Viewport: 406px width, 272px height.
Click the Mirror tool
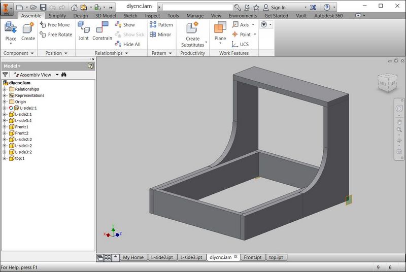(x=160, y=35)
